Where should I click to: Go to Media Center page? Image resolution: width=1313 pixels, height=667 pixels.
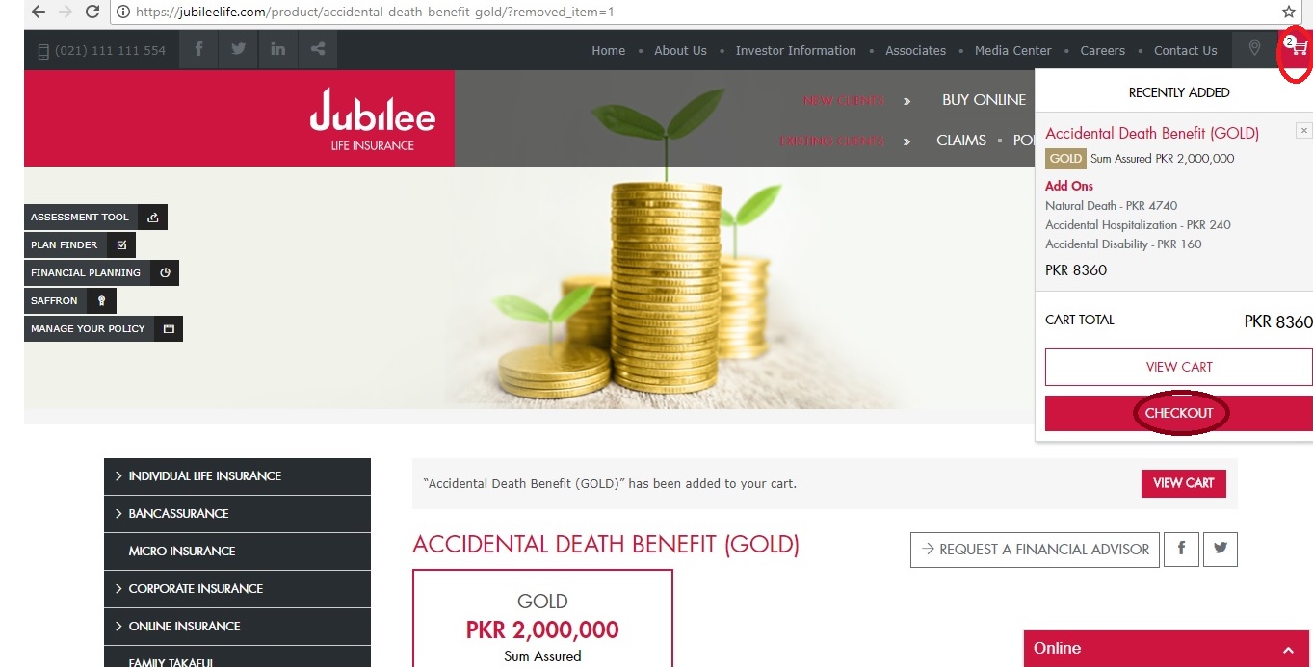coord(1012,51)
